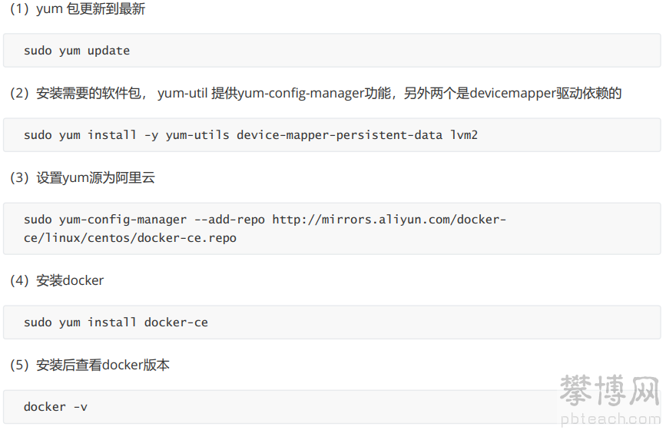Click 'yum-utils' in the install command
This screenshot has width=666, height=430.
[197, 135]
